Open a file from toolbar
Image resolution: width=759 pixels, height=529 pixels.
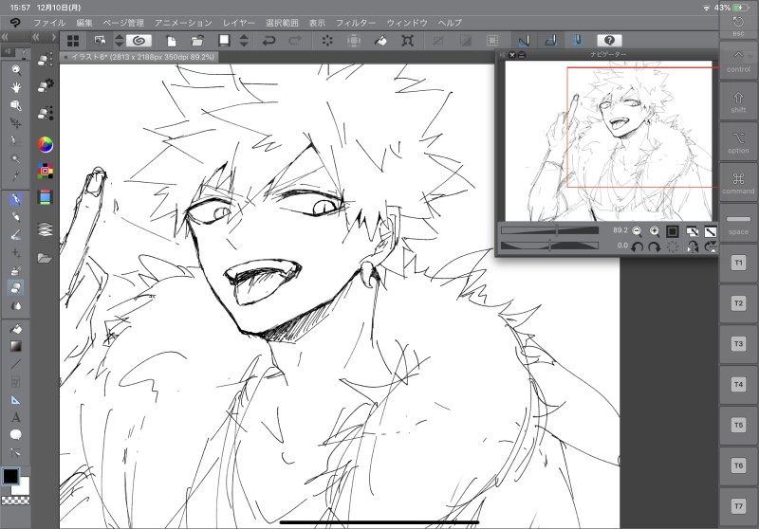[x=197, y=41]
